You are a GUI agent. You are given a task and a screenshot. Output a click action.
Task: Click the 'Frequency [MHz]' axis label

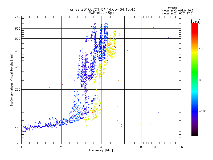(x=101, y=150)
